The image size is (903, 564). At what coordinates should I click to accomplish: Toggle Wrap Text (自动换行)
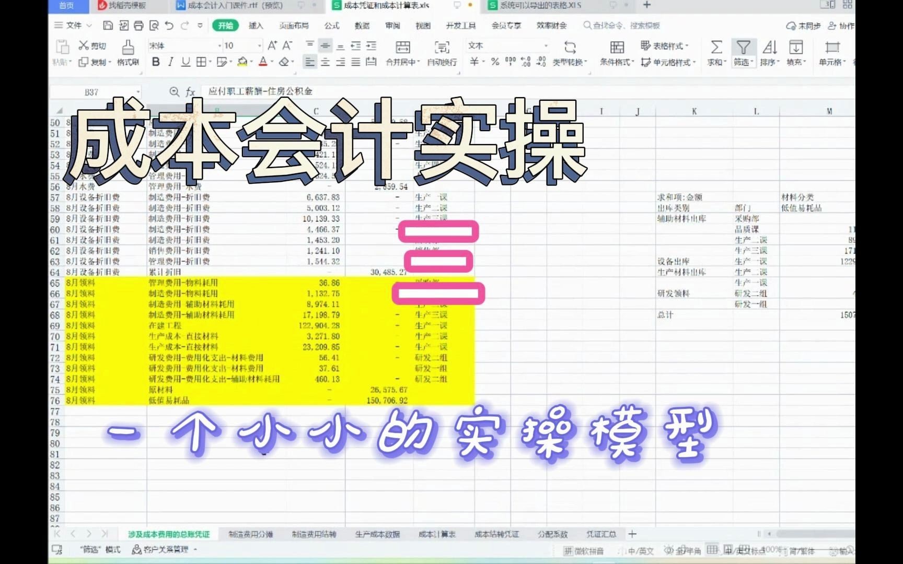(x=442, y=53)
